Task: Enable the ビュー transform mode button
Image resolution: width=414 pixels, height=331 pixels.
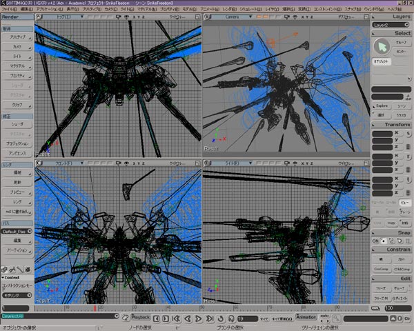Action: (x=404, y=203)
